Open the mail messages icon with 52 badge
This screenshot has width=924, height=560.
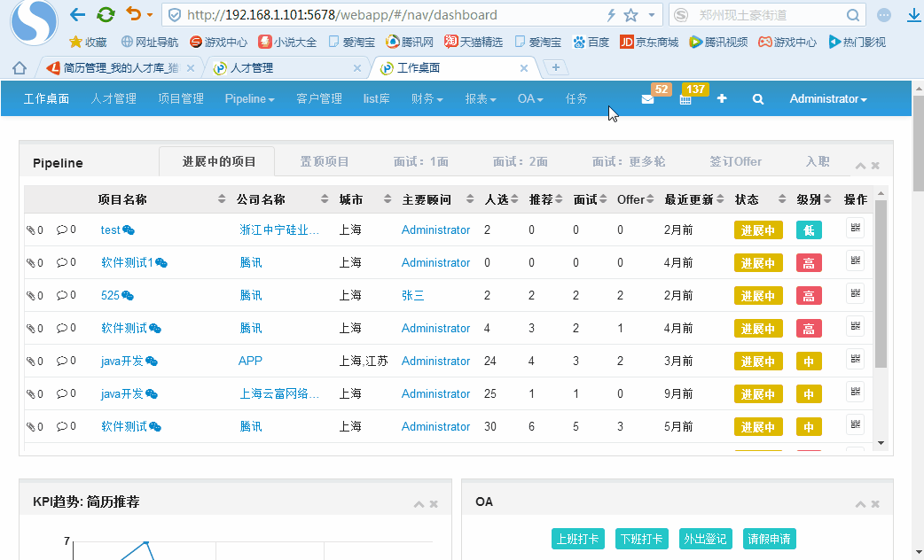(x=647, y=99)
